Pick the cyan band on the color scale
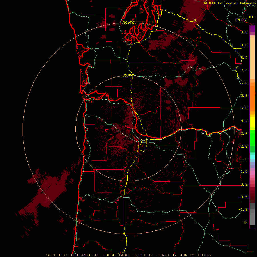Screen dimensions: 257x257 [x=252, y=157]
